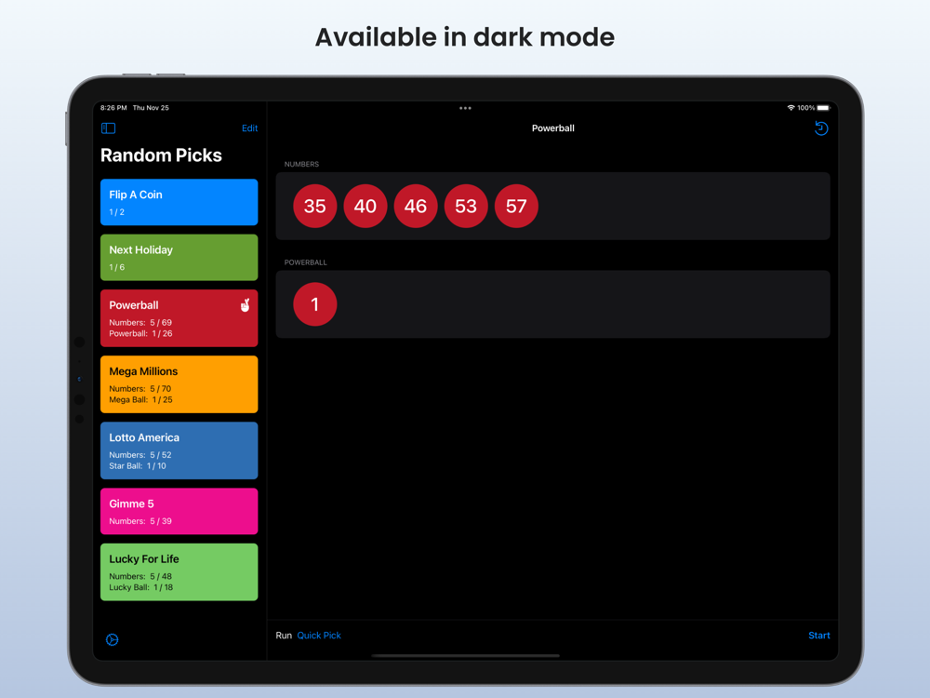
Task: Tap Start to run the pick
Action: pyautogui.click(x=818, y=635)
